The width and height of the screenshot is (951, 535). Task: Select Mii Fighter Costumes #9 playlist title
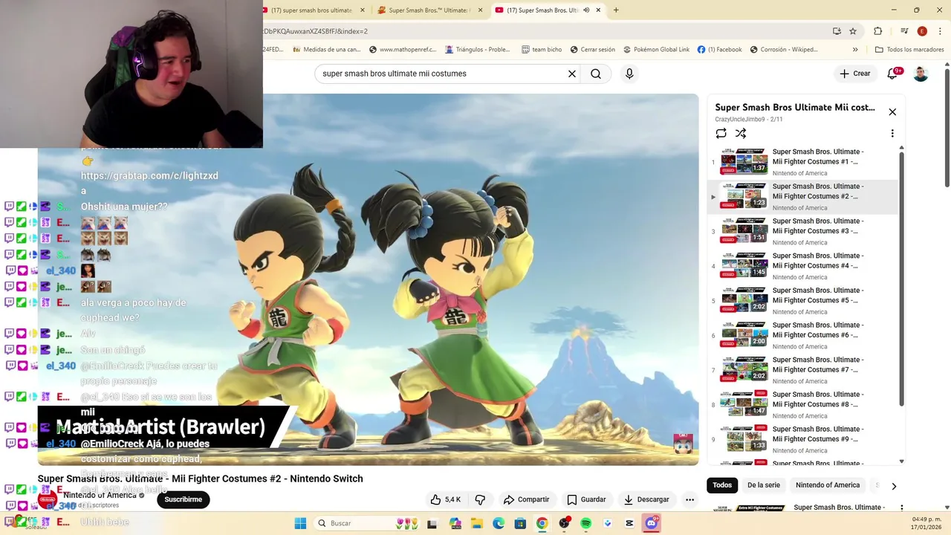(x=818, y=434)
